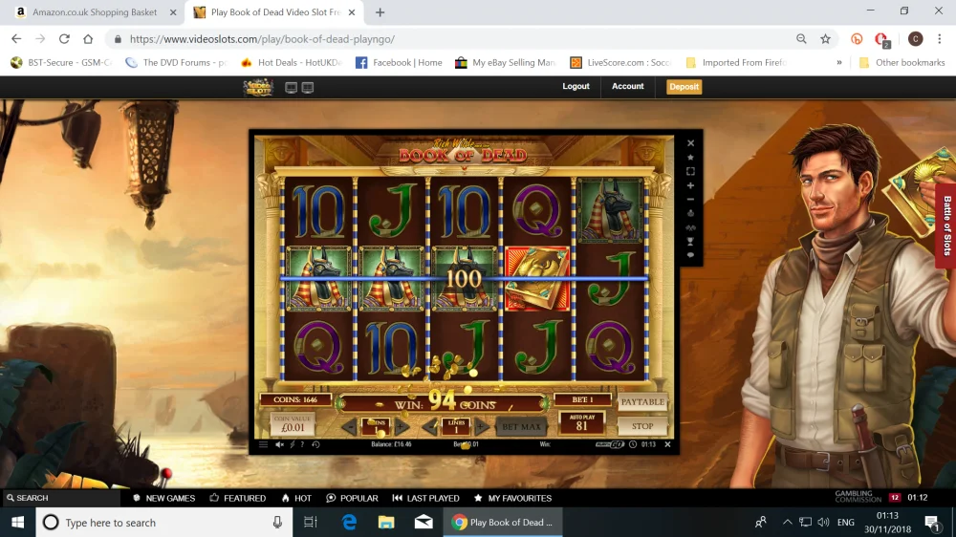
Task: Toggle game sound mute icon
Action: pyautogui.click(x=279, y=444)
